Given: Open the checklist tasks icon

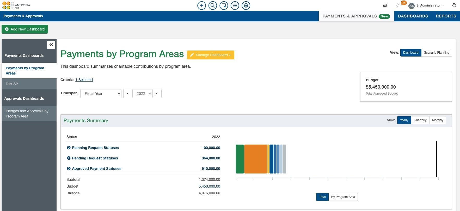Looking at the screenshot, I should coord(235,5).
